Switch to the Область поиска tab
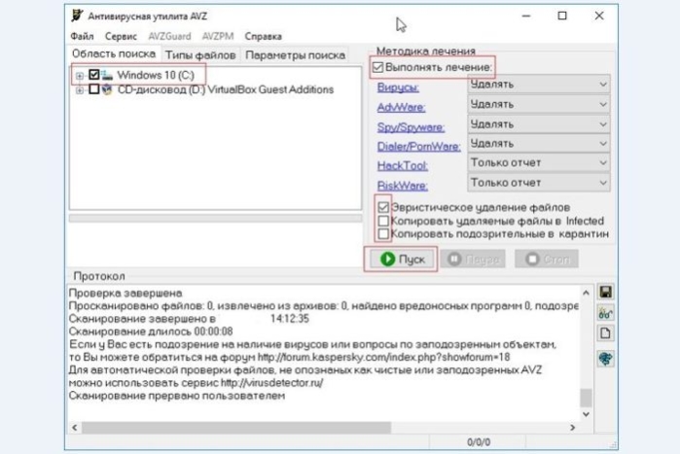The image size is (680, 454). point(114,53)
